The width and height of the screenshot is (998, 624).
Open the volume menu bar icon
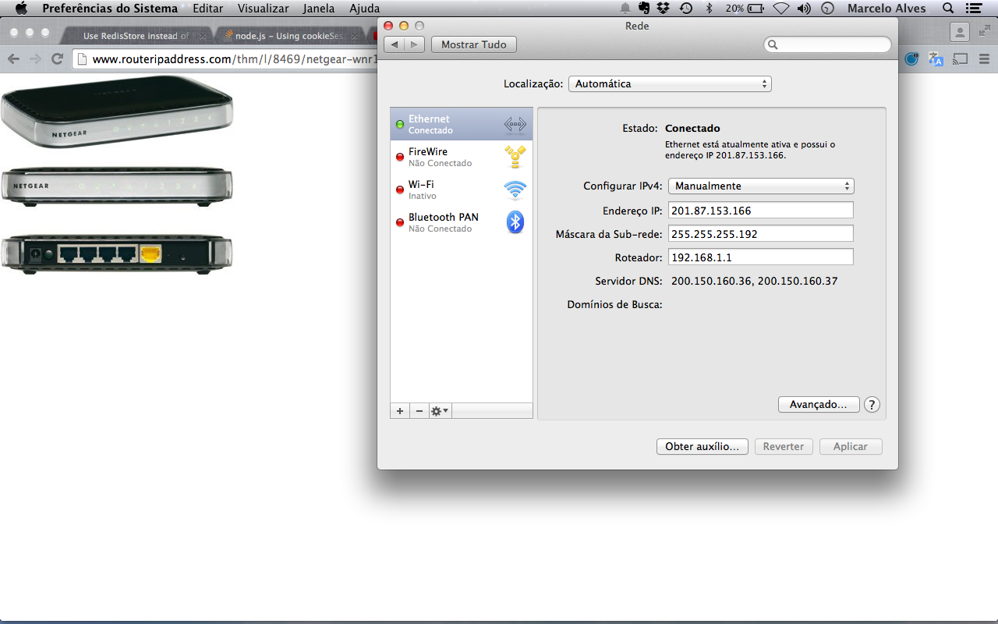click(805, 9)
